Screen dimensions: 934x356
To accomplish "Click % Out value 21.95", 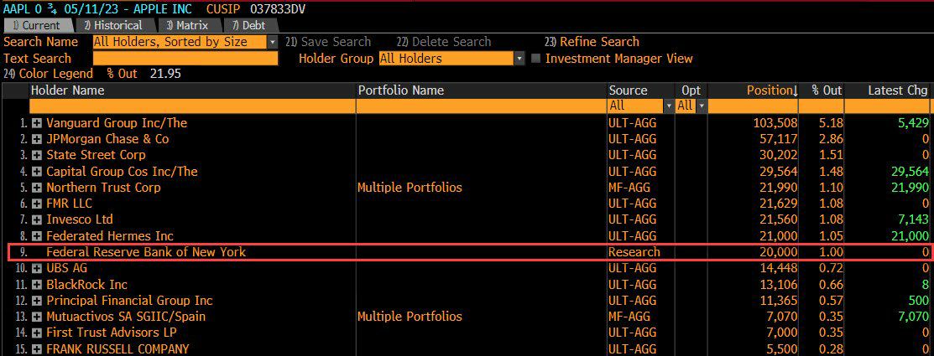I will (166, 74).
